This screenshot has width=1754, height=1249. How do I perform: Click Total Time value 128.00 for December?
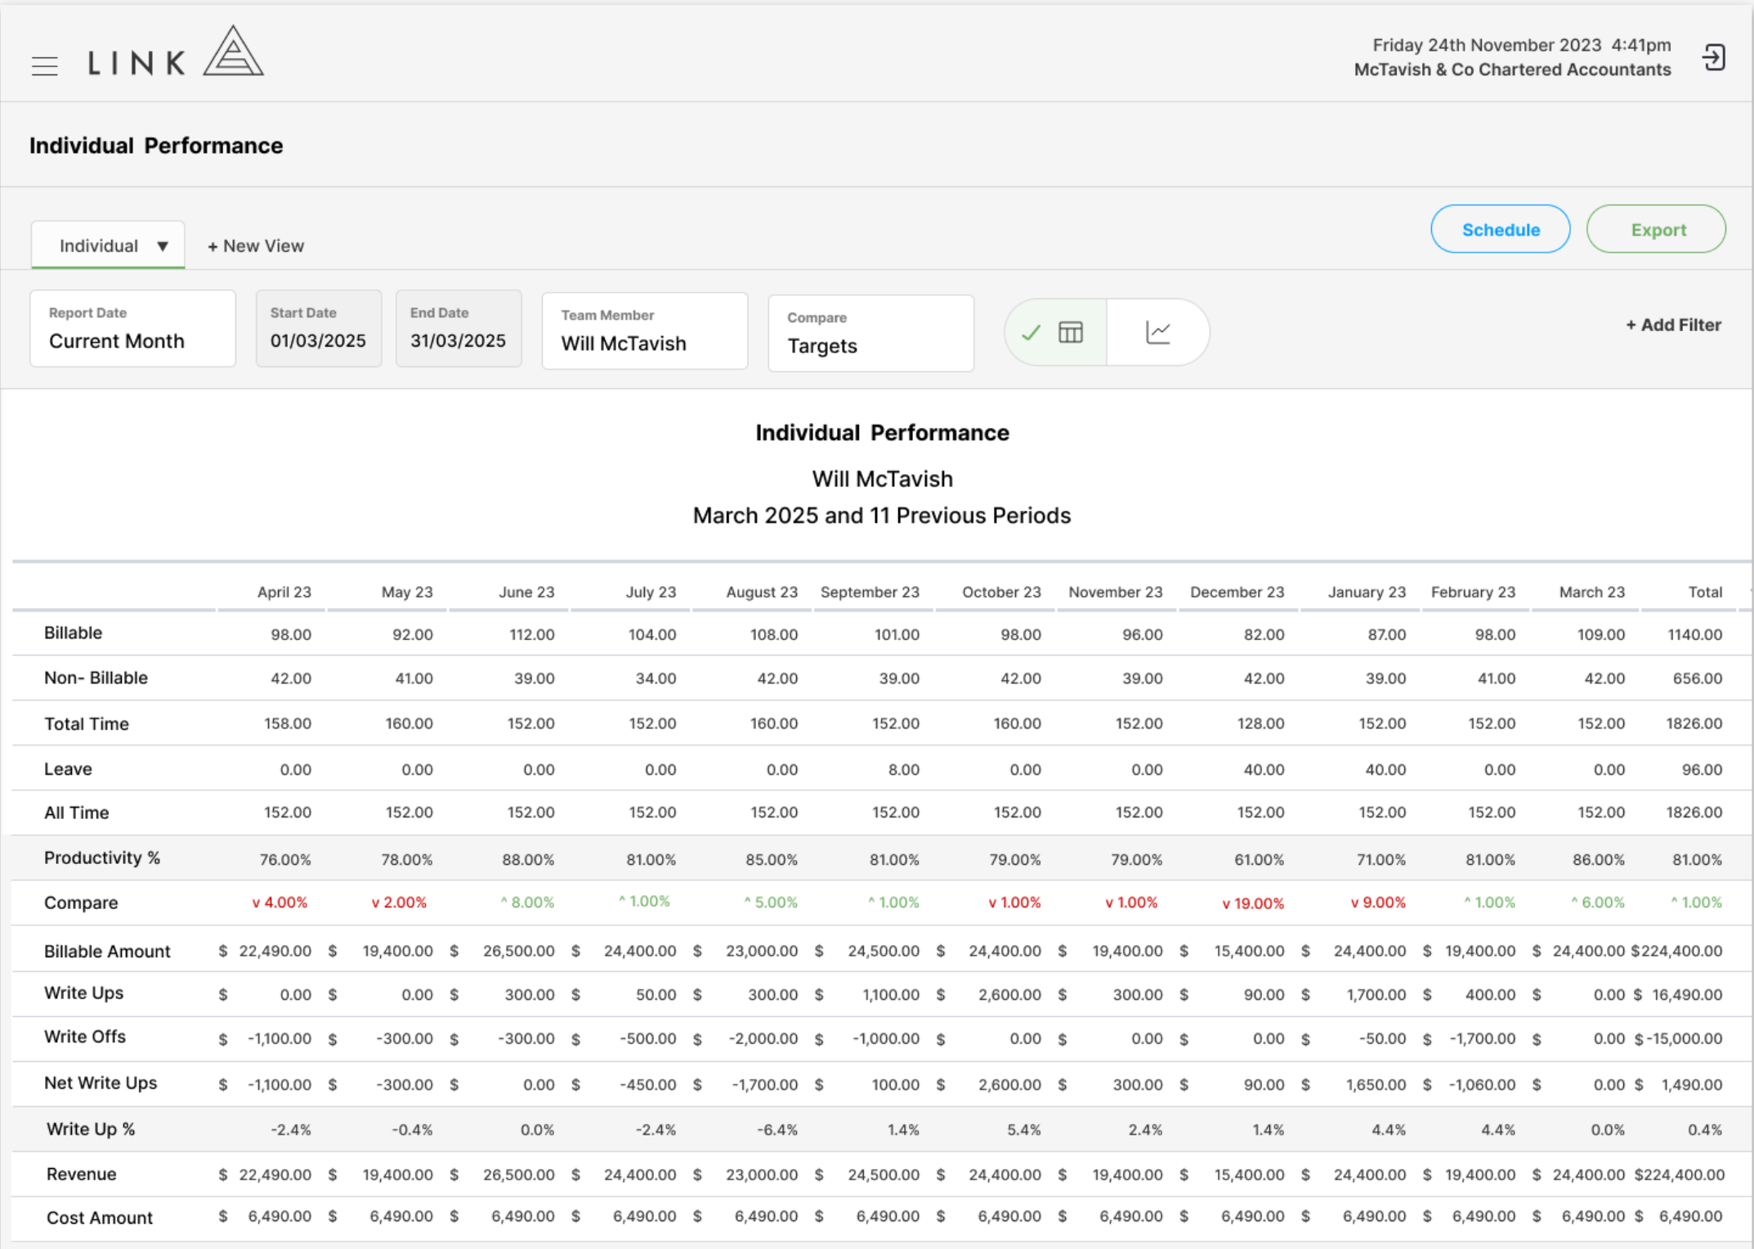click(x=1260, y=723)
